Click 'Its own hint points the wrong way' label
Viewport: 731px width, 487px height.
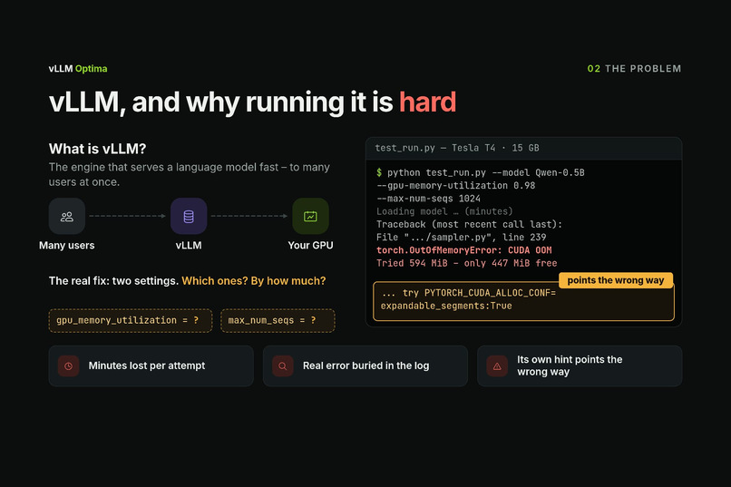coord(570,365)
